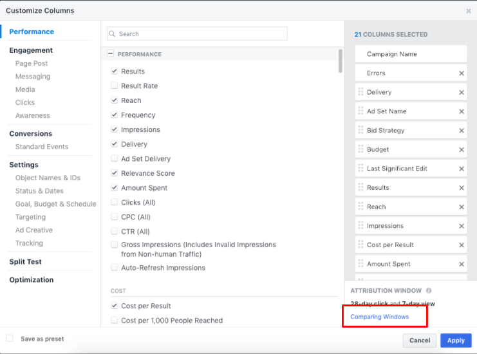Screen dimensions: 477x354
Task: Click the Apply button
Action: (456, 340)
